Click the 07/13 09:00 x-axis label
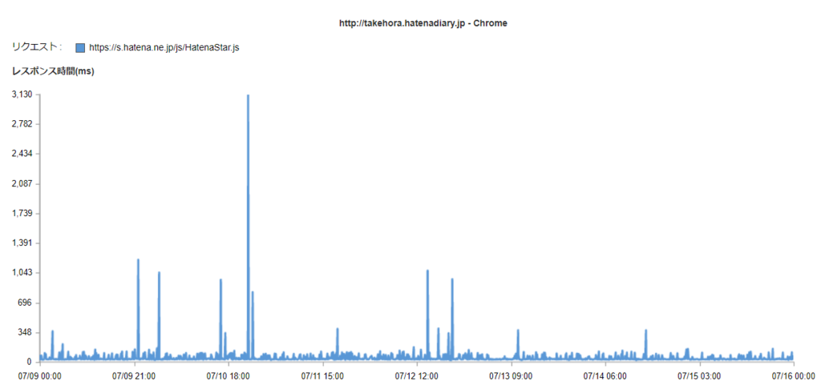The height and width of the screenshot is (389, 821). click(x=511, y=376)
